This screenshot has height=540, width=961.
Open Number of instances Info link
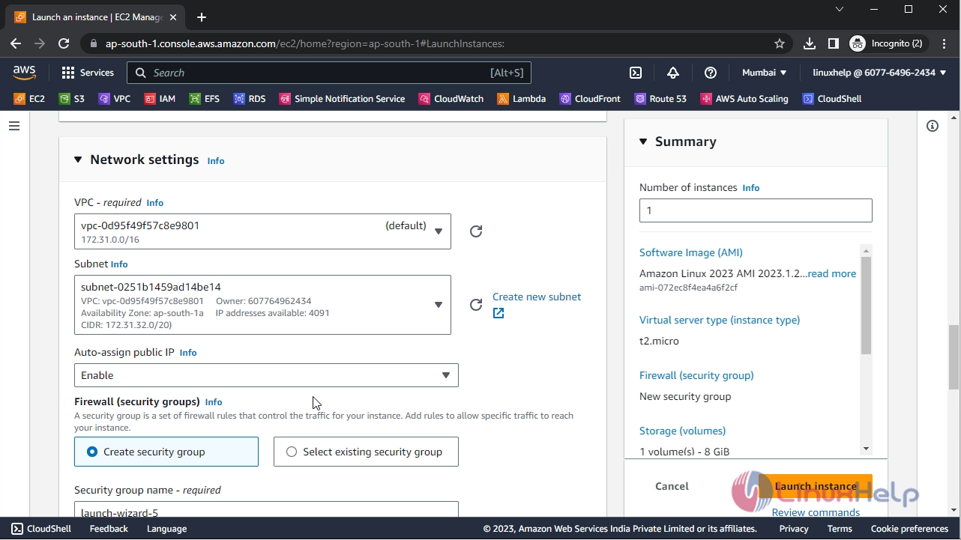point(751,188)
